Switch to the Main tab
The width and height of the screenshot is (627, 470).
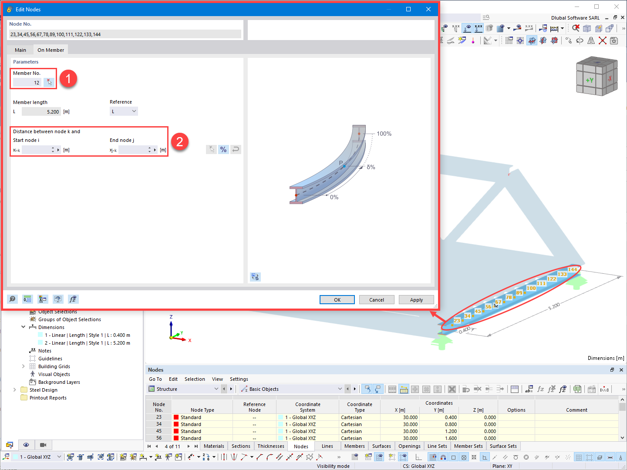point(20,50)
